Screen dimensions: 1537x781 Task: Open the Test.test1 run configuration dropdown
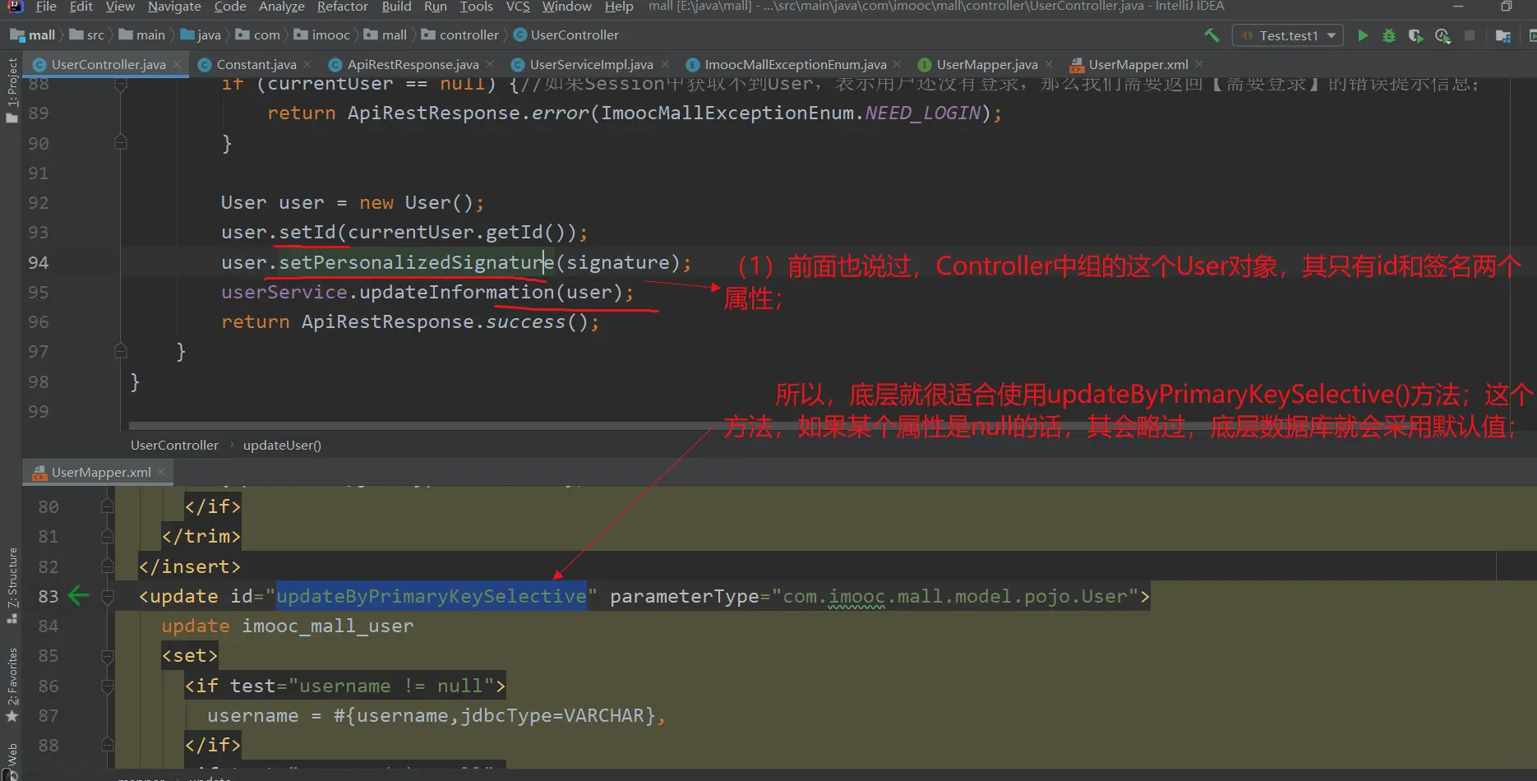coord(1288,35)
